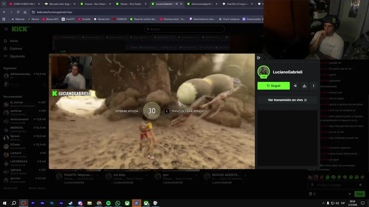Open StreamLadder bookmark
The image size is (369, 207).
point(253,19)
